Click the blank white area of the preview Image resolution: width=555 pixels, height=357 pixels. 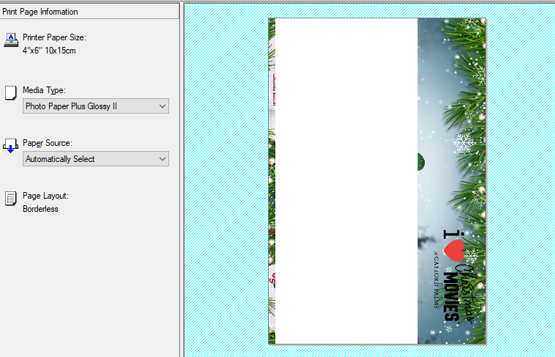click(346, 181)
